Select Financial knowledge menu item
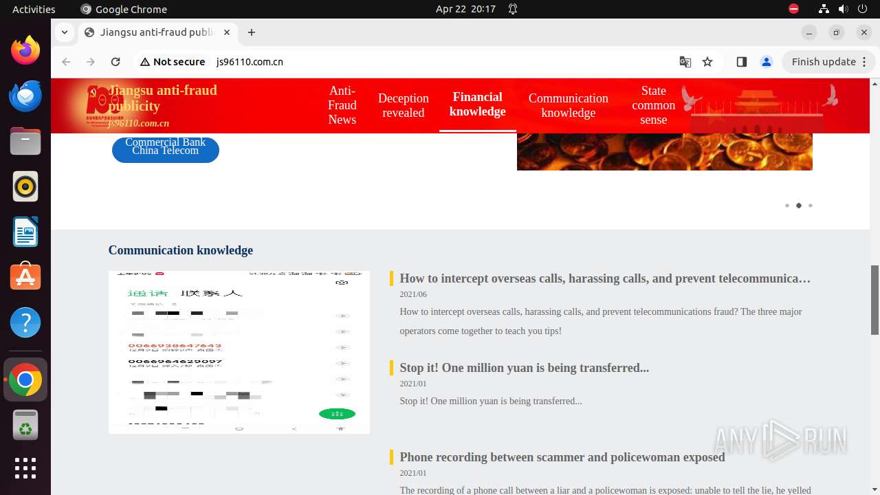The image size is (880, 495). pos(478,104)
